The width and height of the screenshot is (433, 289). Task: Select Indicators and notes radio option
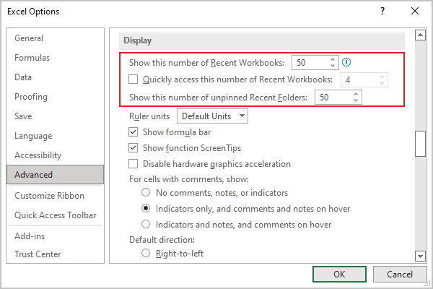coord(146,224)
